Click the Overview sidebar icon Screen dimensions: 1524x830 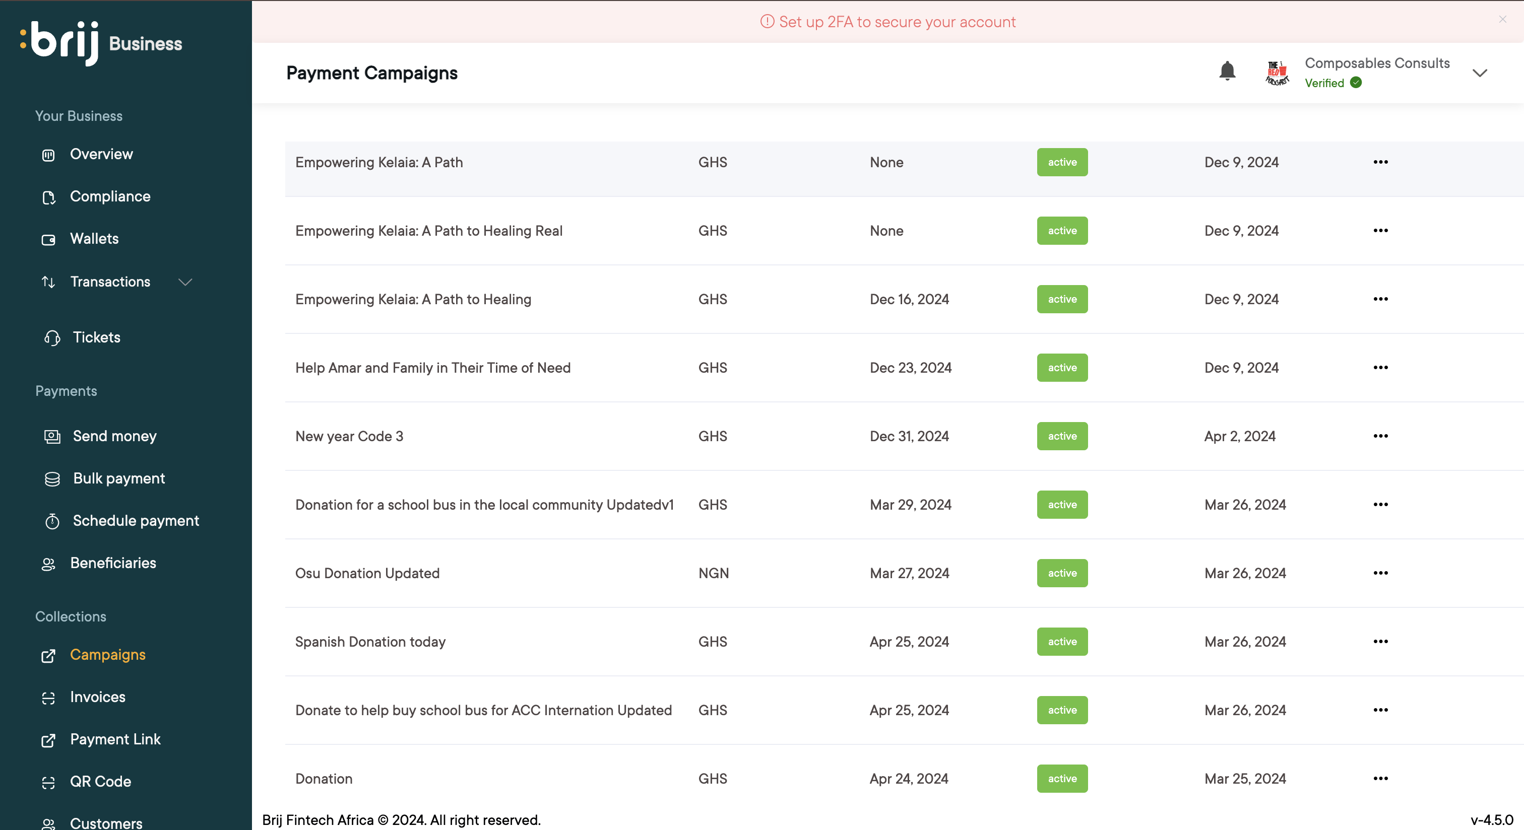48,155
